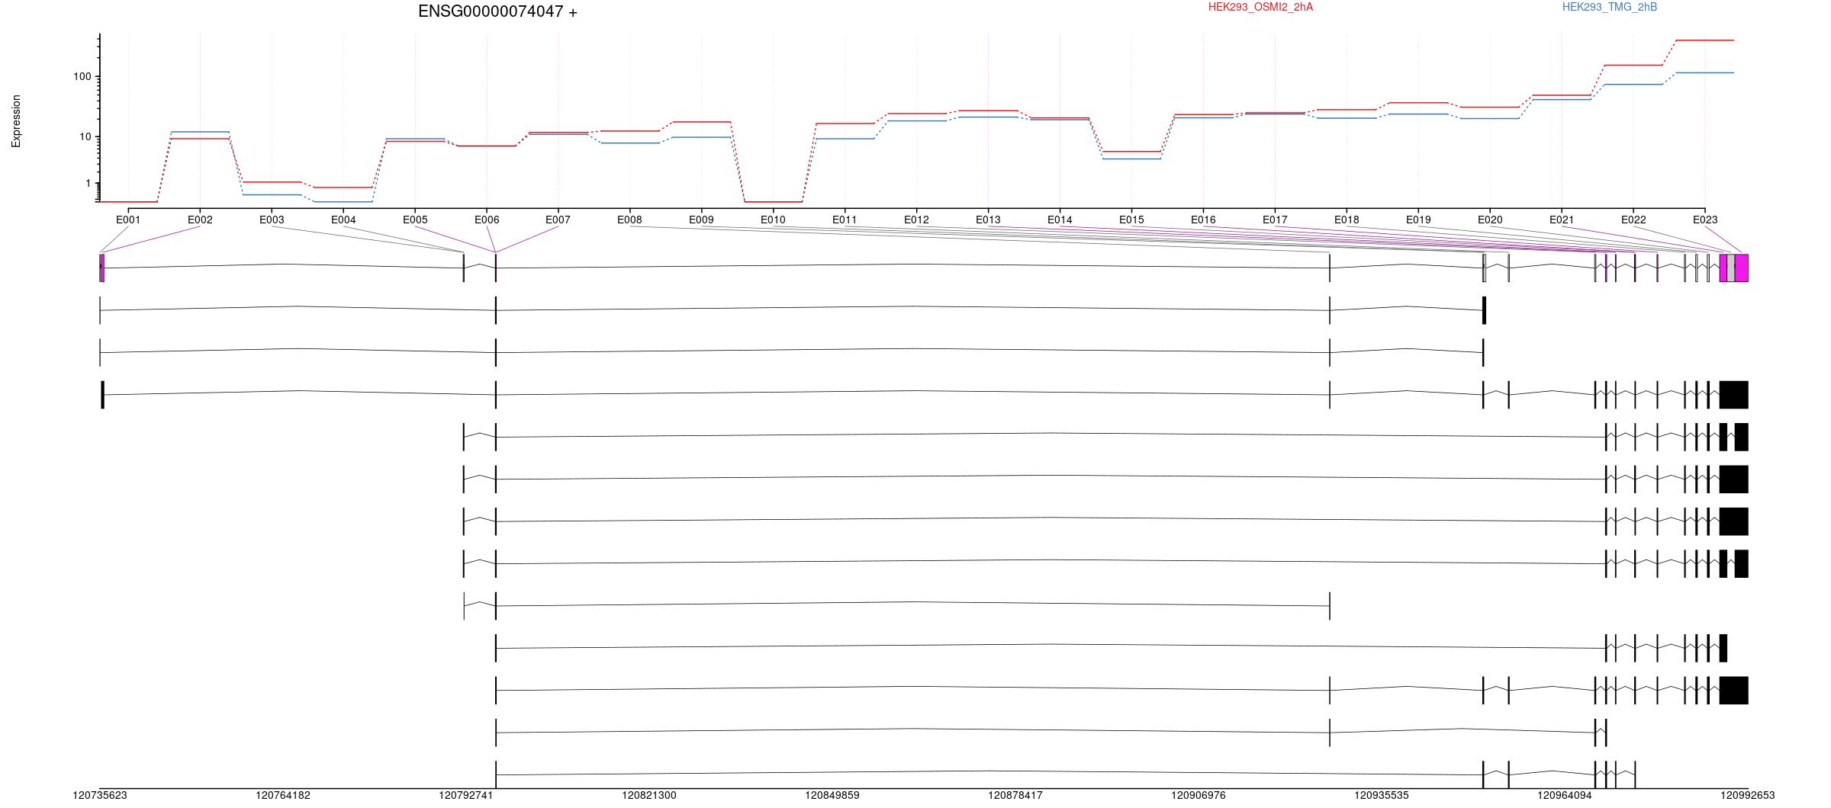Click exon label E010
Image resolution: width=1831 pixels, height=808 pixels.
(773, 220)
